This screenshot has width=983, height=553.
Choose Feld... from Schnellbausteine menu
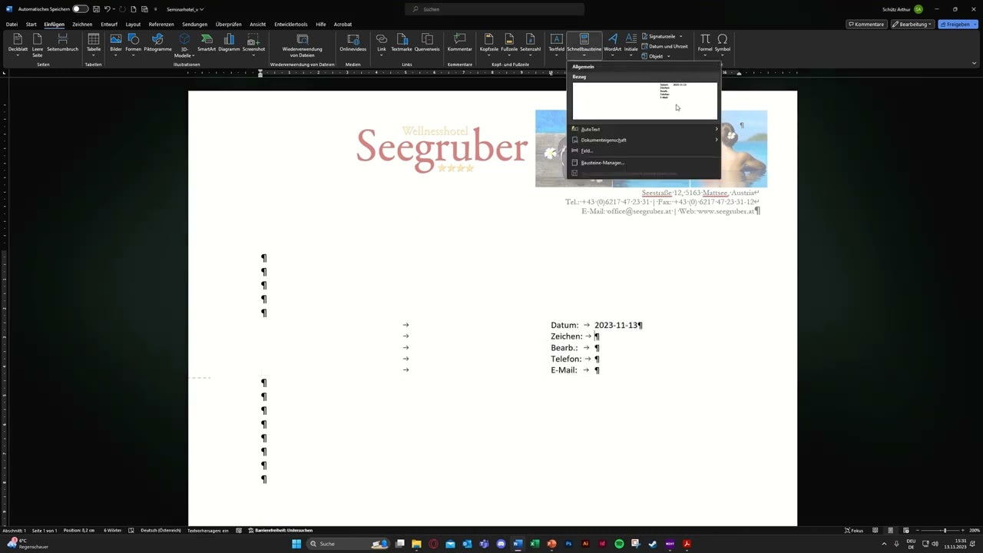pos(644,151)
